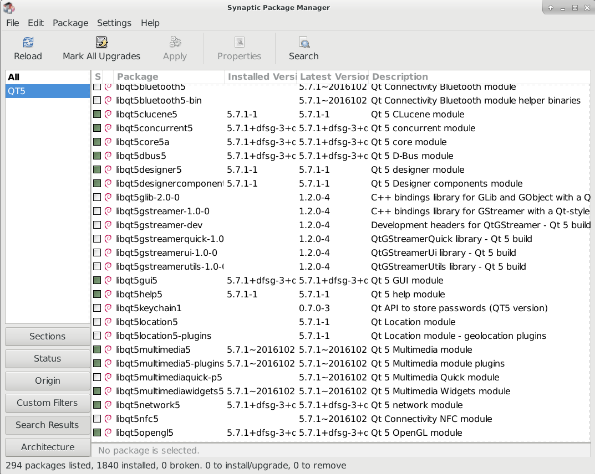Toggle status checkbox for libqt5multimedia5-plugins
This screenshot has width=595, height=474.
tap(97, 363)
